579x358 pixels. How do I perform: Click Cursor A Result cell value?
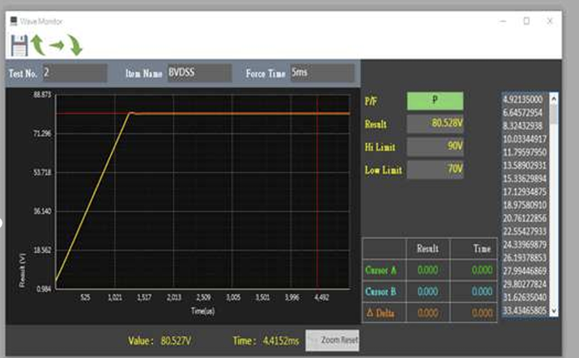click(x=428, y=271)
